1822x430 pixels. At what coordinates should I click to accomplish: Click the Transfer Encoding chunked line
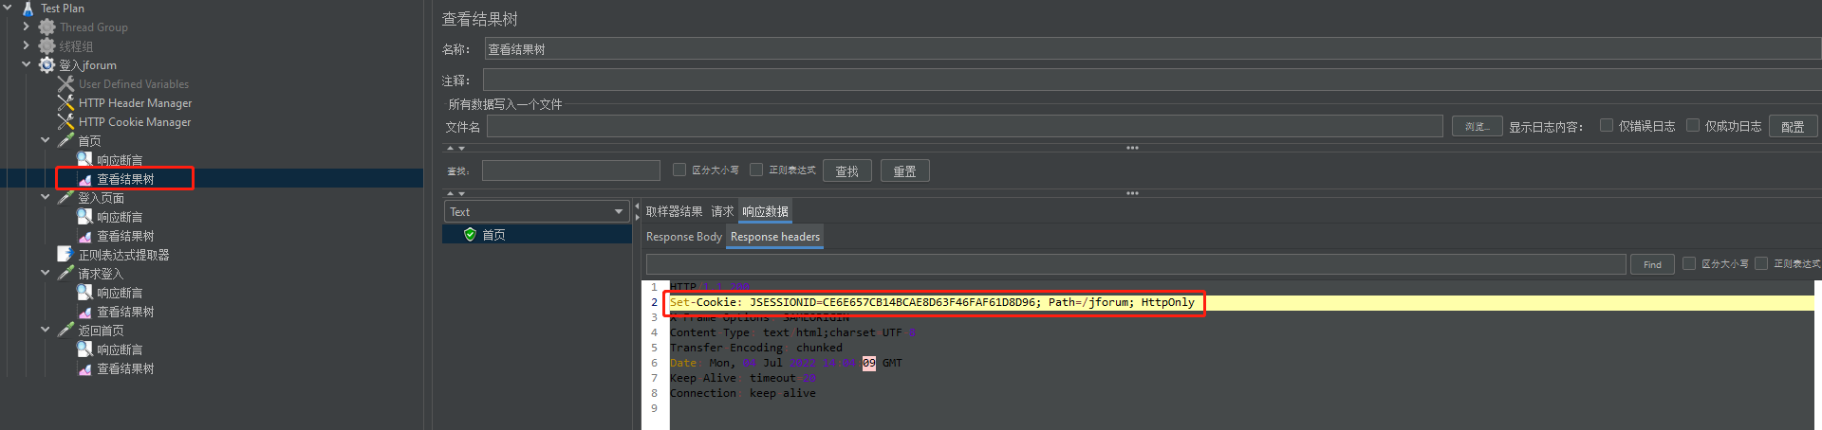point(755,348)
